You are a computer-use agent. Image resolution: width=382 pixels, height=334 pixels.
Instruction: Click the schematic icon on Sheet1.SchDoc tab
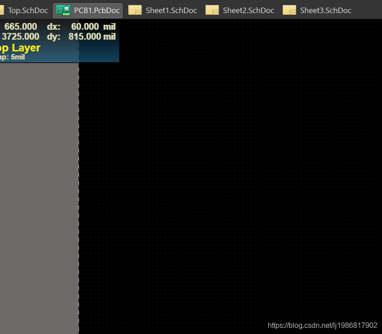tap(135, 10)
